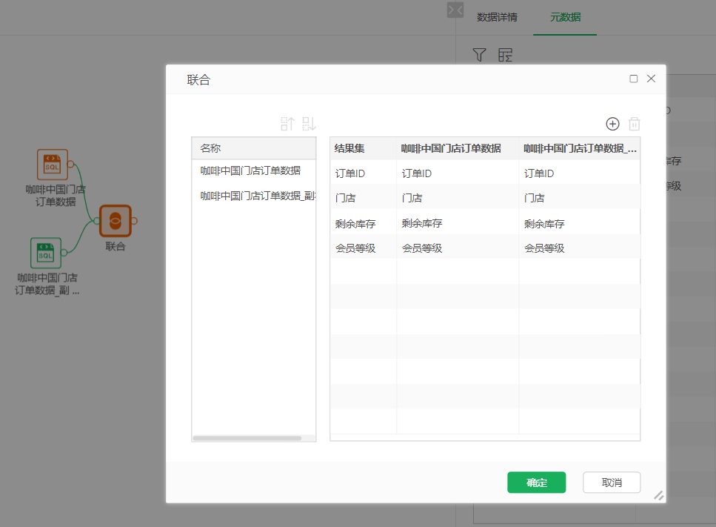Select the green SQL node 订单数据_副本
716x527 pixels.
click(x=45, y=253)
